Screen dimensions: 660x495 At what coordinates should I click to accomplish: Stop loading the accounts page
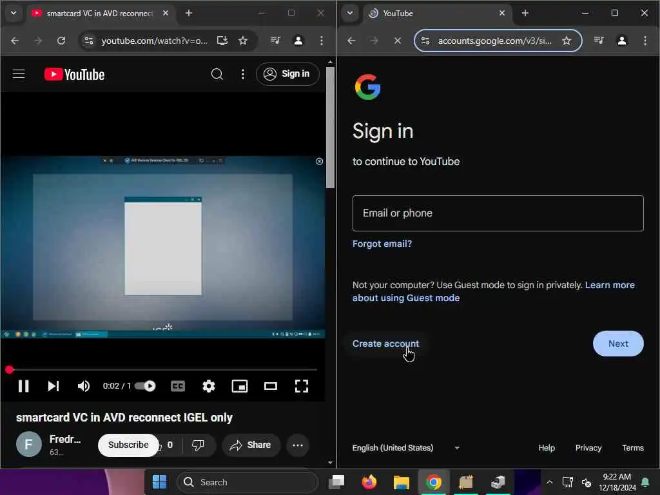click(x=397, y=41)
